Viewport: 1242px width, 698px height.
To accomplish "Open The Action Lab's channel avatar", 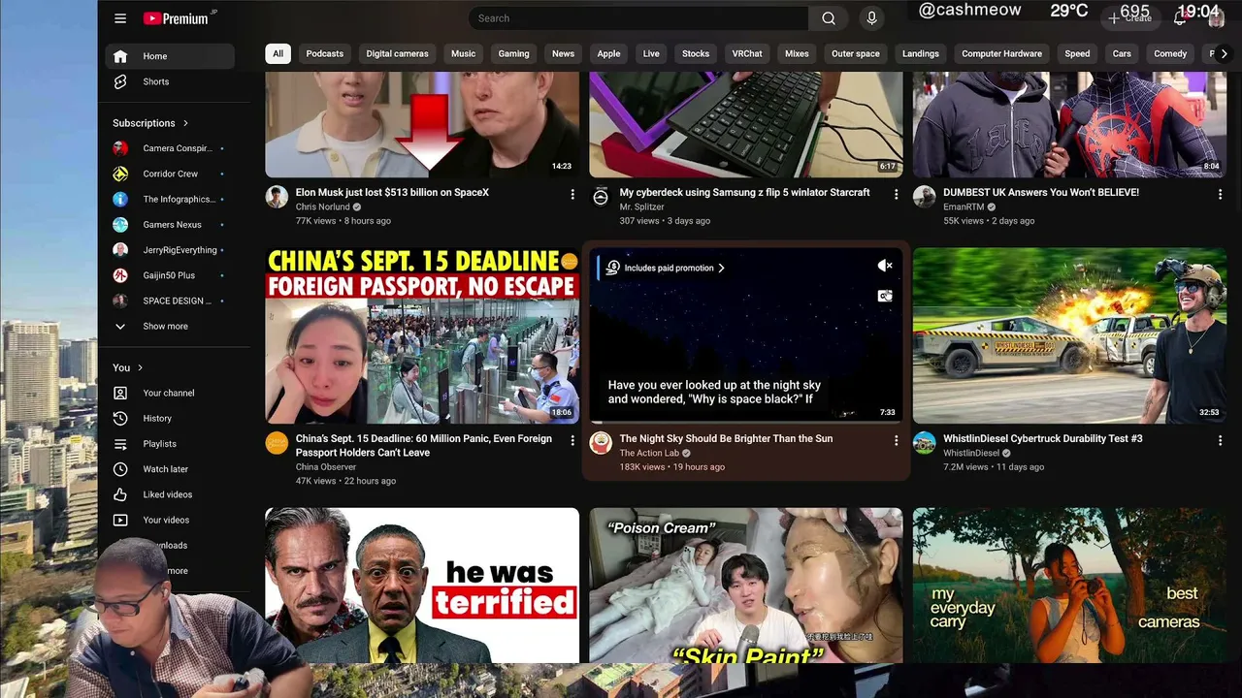I will click(x=601, y=443).
